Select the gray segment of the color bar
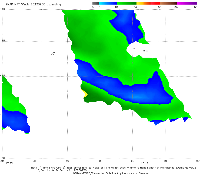This screenshot has height=175, width=200. coord(96,3)
